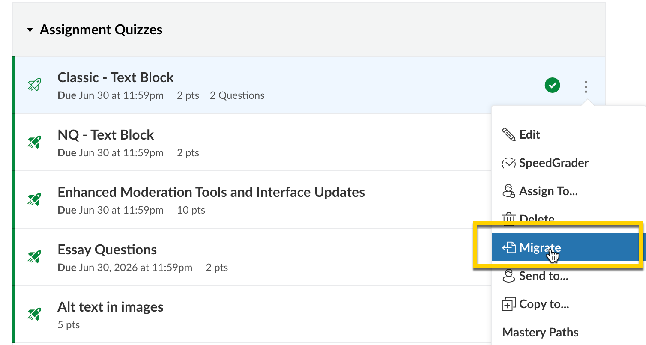Open the NQ - Text Block quiz link
The image size is (646, 345).
pyautogui.click(x=106, y=135)
